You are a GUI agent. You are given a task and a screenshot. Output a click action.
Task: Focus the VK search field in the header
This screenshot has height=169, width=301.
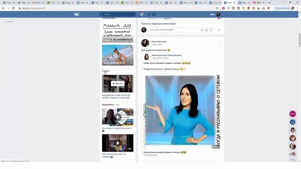click(118, 15)
